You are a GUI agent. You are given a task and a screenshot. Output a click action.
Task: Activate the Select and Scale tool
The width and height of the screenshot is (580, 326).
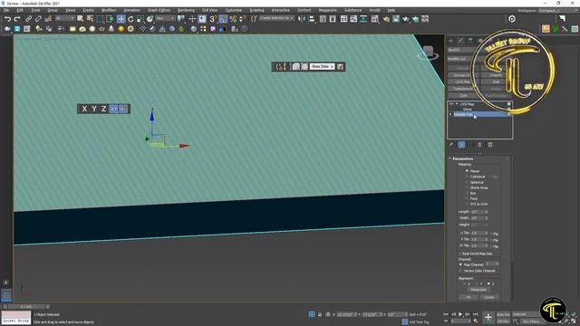pyautogui.click(x=140, y=19)
